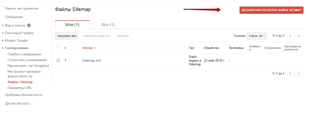Open the Строк: 25 rows dropdown
This screenshot has width=310, height=120.
[x=257, y=36]
